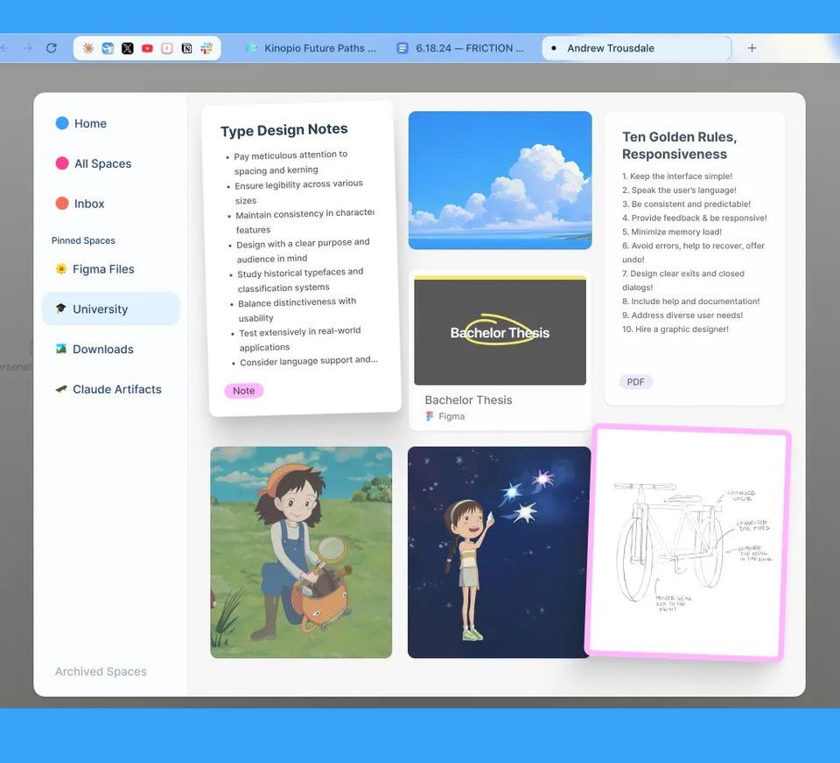This screenshot has height=763, width=840.
Task: Go to Home in the sidebar
Action: point(89,123)
